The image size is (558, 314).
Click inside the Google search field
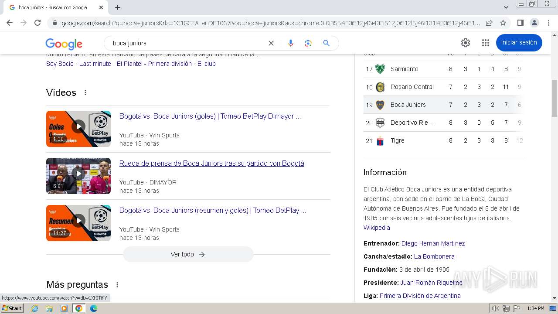coord(187,43)
